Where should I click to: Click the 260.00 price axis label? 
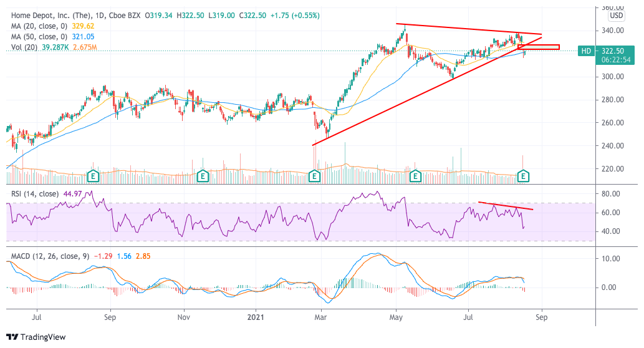(613, 123)
